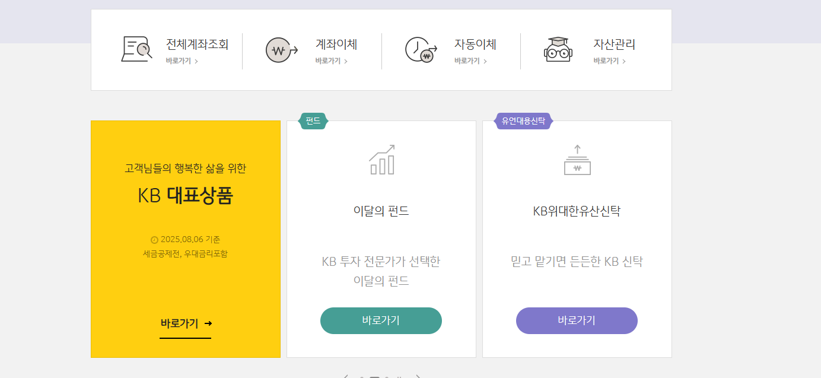
Task: Click the deposit-box icon above KB위대한유산신탁
Action: pyautogui.click(x=577, y=160)
